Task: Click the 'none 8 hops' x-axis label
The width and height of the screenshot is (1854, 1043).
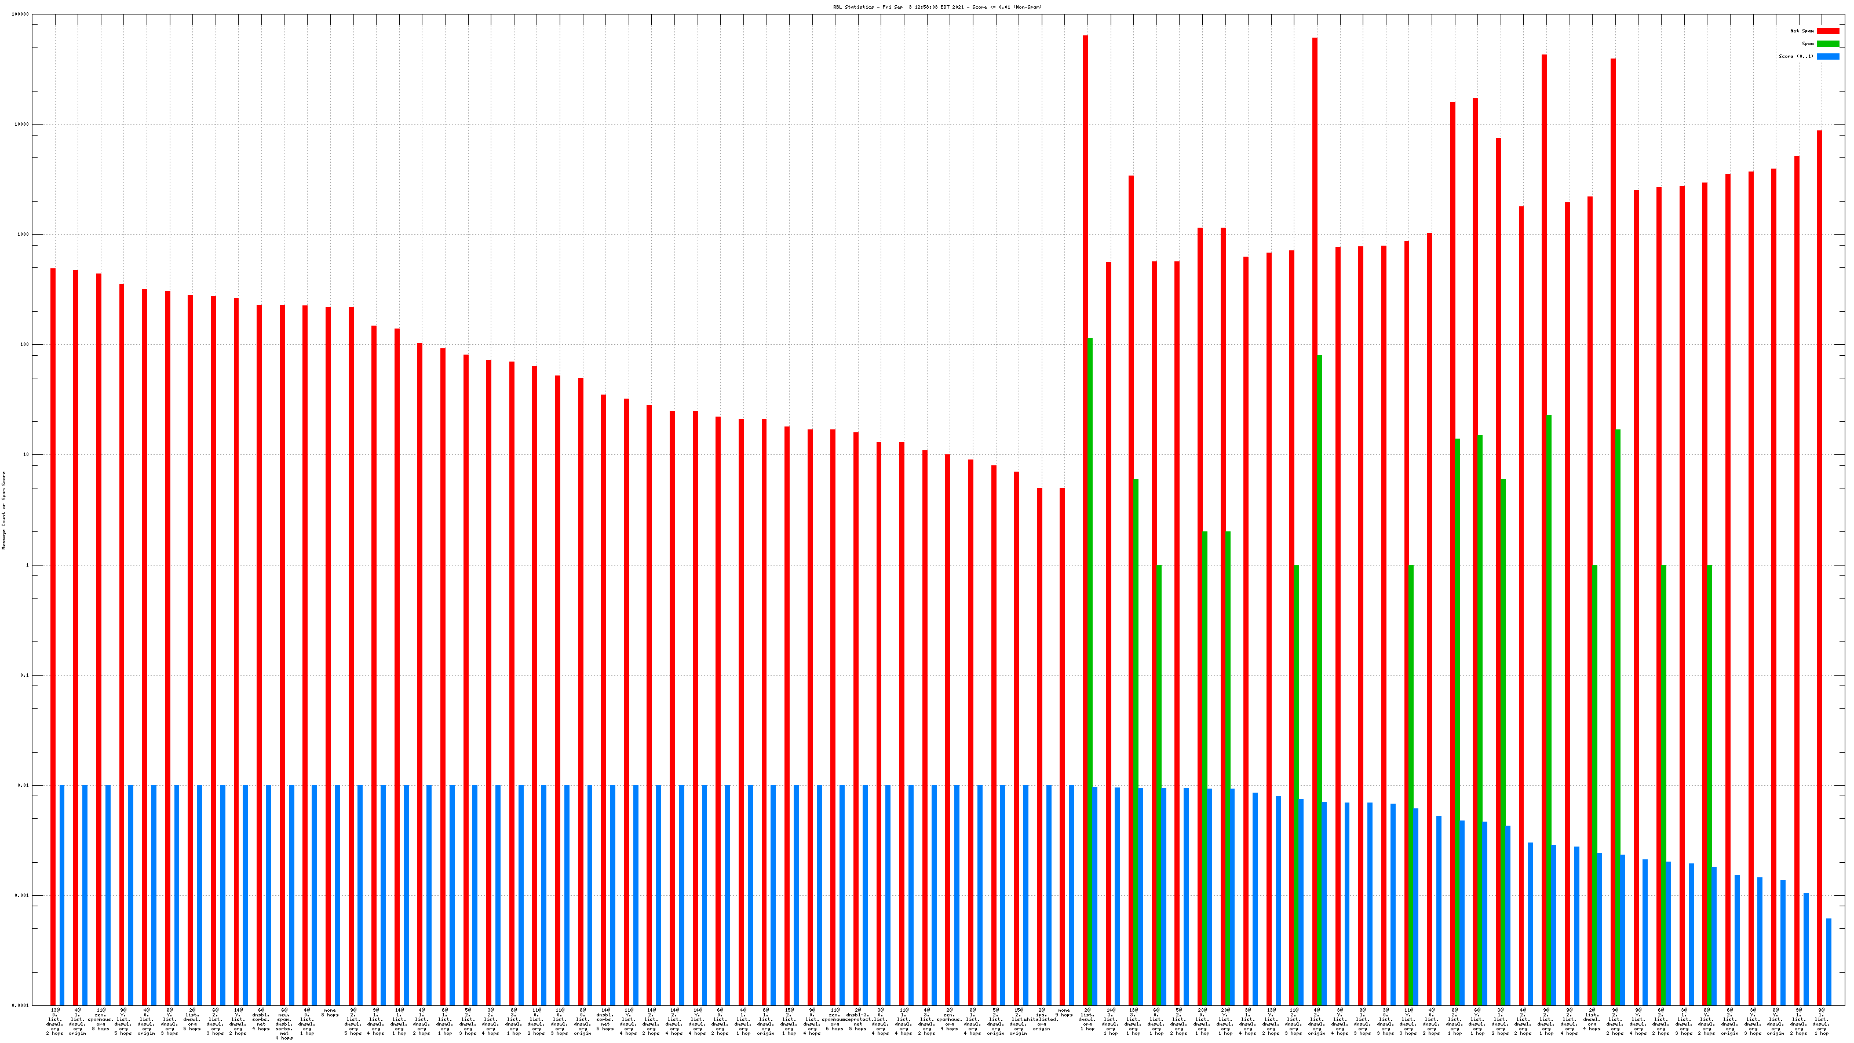Action: pyautogui.click(x=330, y=1012)
